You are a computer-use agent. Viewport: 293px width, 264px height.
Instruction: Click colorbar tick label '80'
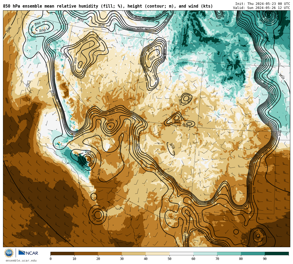(241, 259)
